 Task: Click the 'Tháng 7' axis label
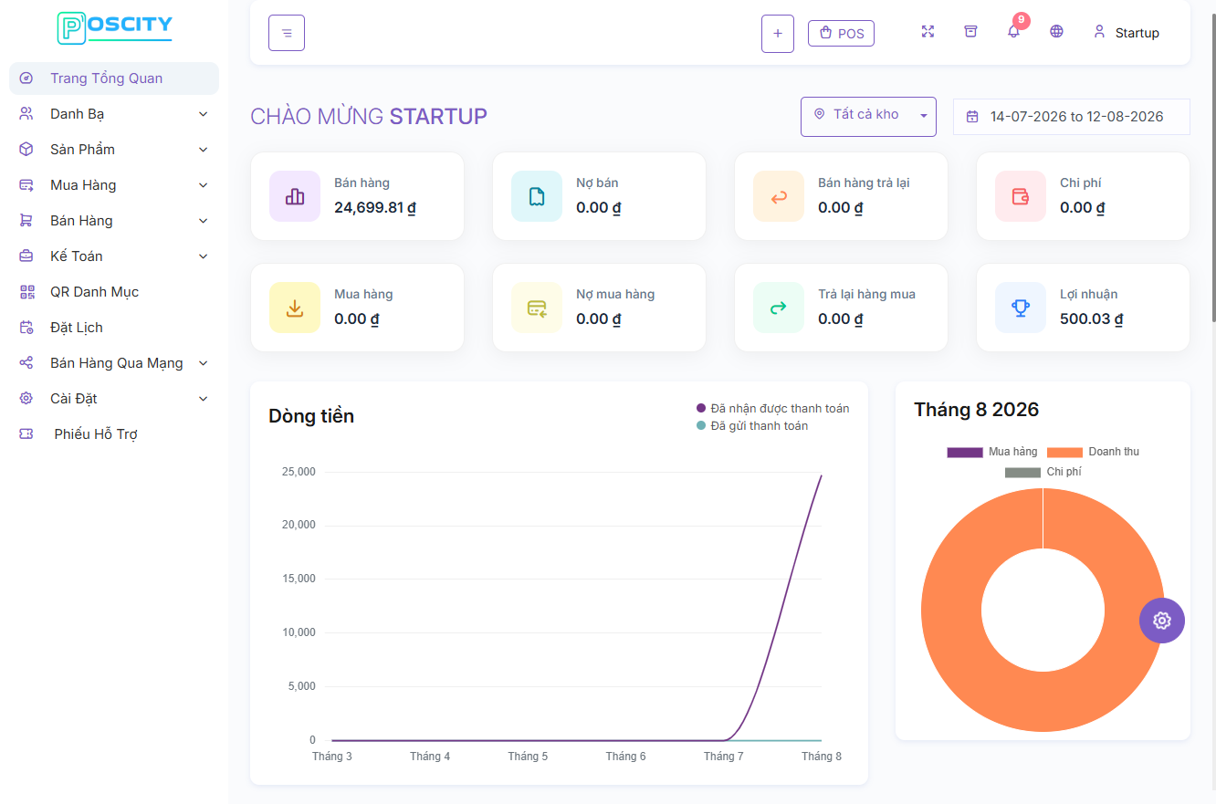click(723, 757)
